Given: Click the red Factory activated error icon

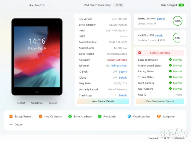Looking at the screenshot, I should pos(140,53).
